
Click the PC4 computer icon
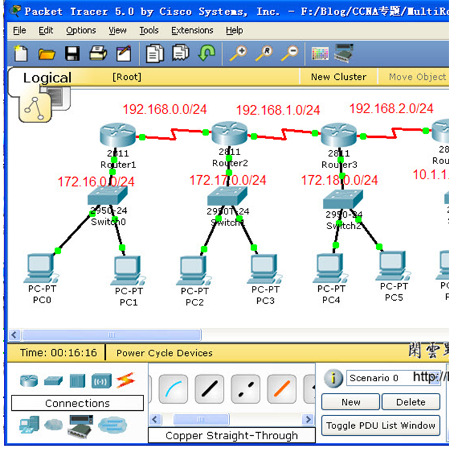pos(330,269)
